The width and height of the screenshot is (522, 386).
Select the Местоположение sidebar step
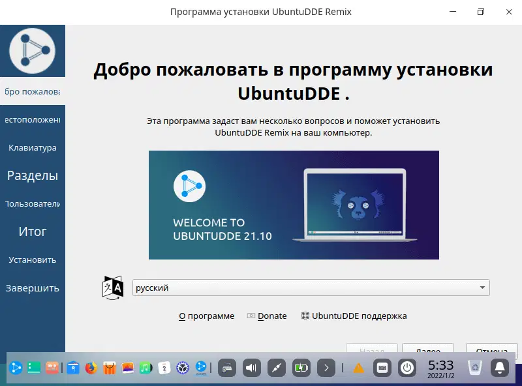point(33,119)
